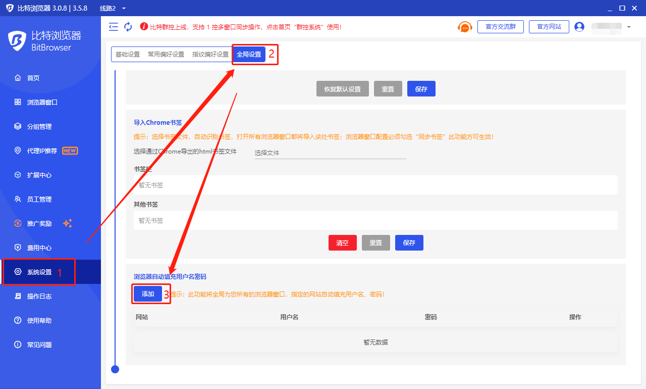This screenshot has height=389, width=646.
Task: Click 添加 to add autofill credentials
Action: pyautogui.click(x=148, y=294)
